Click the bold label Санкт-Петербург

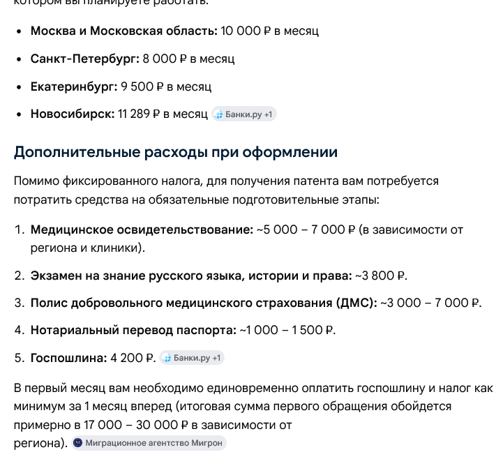point(85,59)
